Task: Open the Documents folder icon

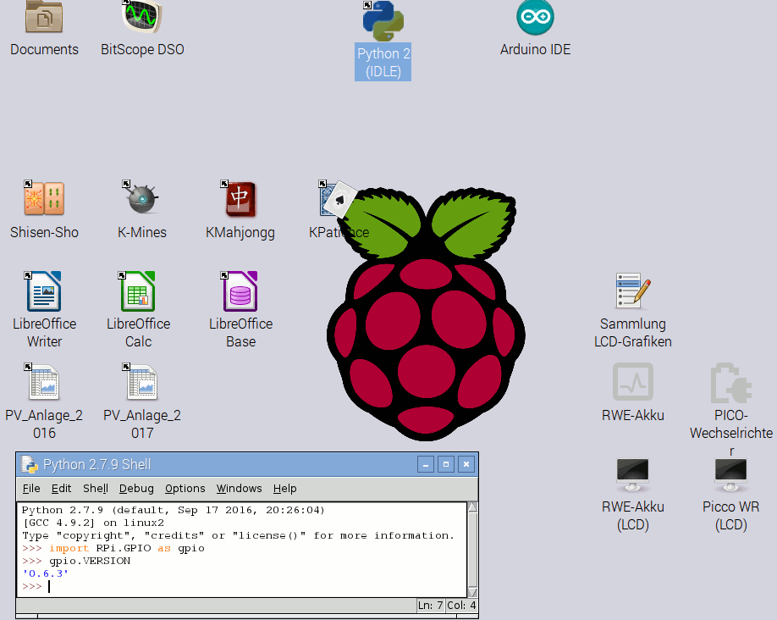Action: click(44, 19)
